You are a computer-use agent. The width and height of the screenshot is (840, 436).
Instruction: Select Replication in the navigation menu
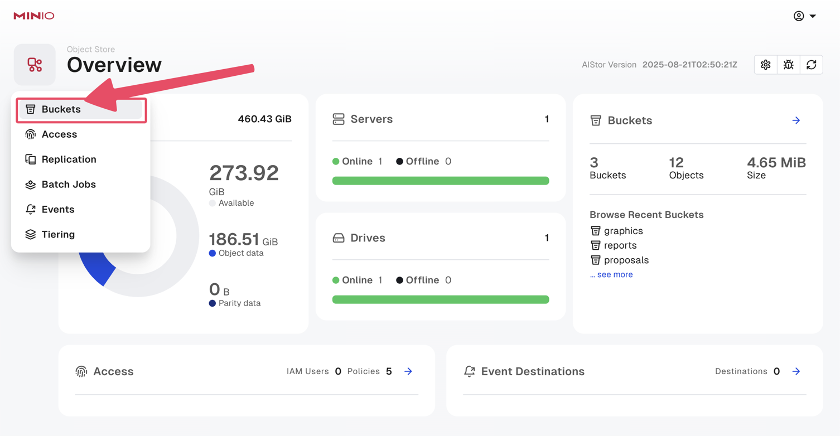click(x=69, y=159)
